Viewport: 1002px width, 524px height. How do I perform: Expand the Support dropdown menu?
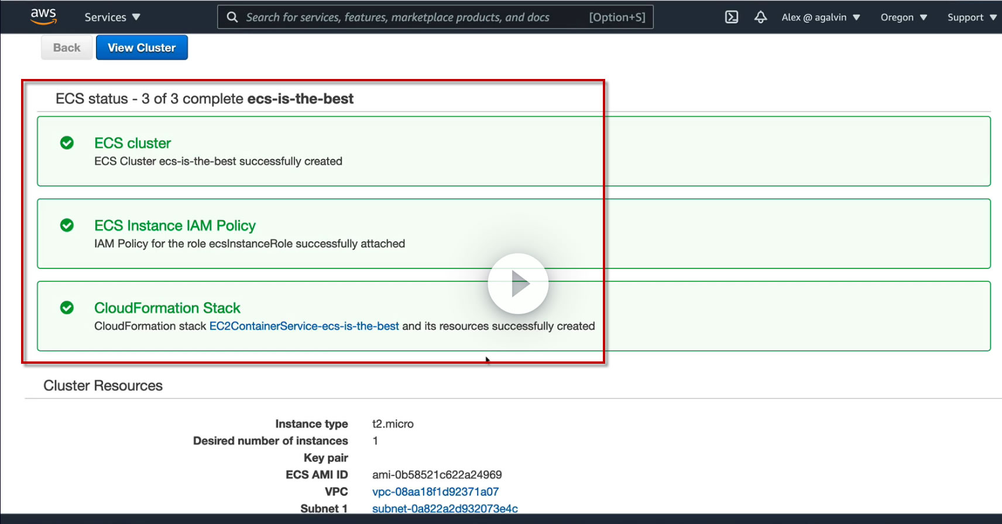(972, 17)
